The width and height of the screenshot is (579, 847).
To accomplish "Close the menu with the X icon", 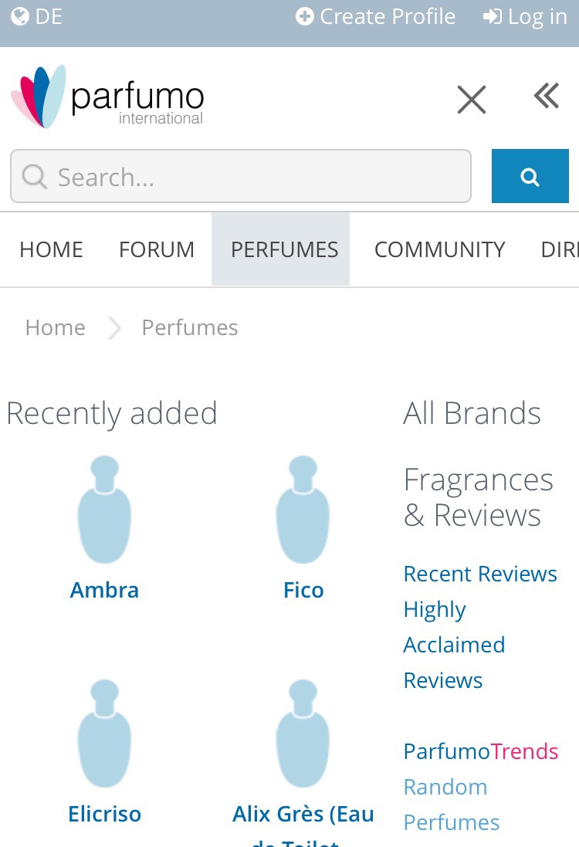I will point(471,100).
